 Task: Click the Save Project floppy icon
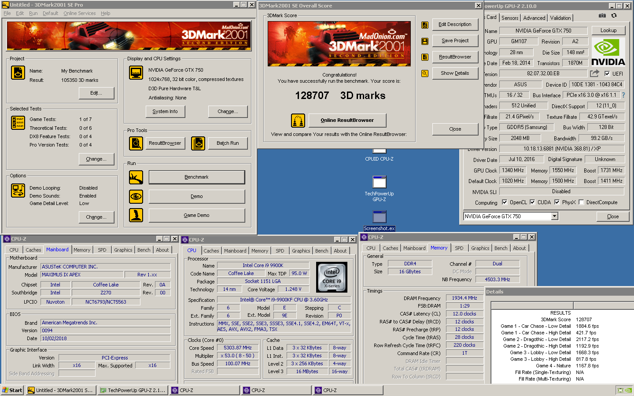(x=425, y=41)
